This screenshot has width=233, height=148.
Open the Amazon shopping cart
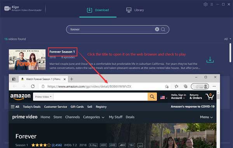click(x=210, y=96)
